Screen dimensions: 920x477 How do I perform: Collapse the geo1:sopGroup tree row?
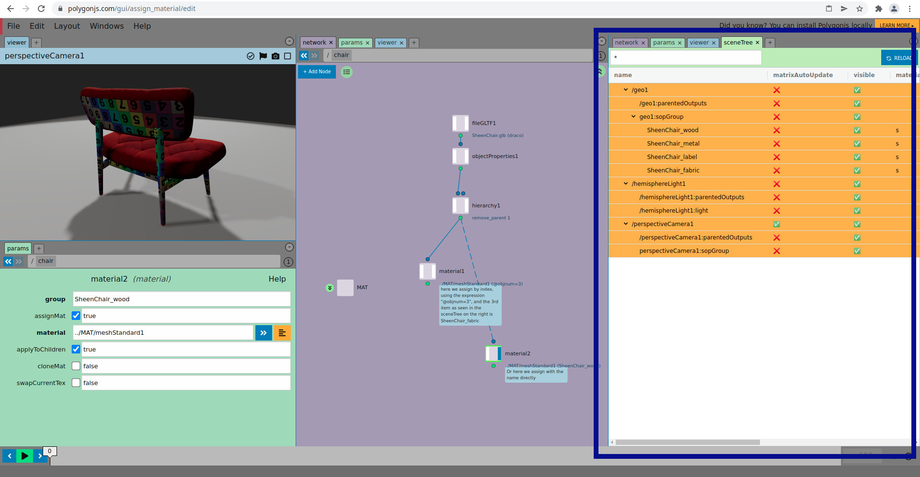tap(633, 116)
